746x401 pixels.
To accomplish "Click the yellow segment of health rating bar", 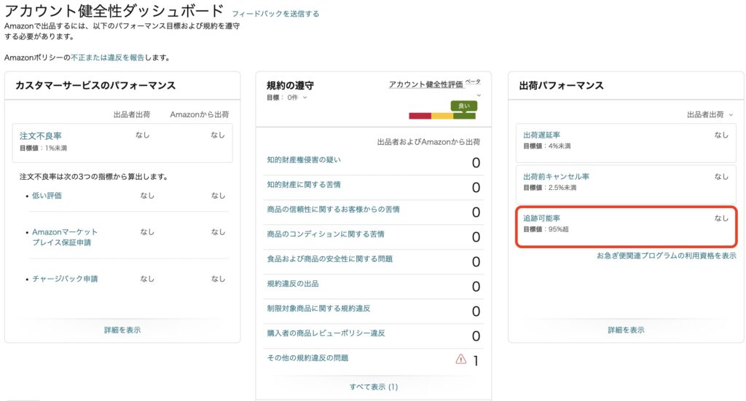I will (x=442, y=116).
